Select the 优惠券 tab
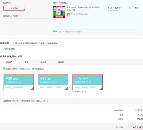 tap(9, 62)
